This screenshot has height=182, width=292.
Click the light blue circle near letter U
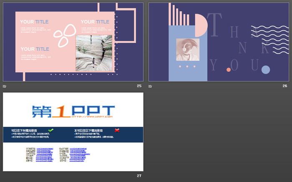click(266, 70)
